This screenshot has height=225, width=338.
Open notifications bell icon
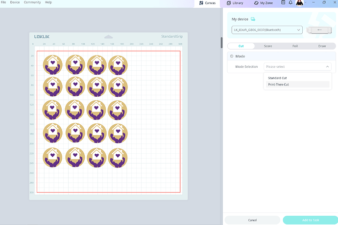290,2
